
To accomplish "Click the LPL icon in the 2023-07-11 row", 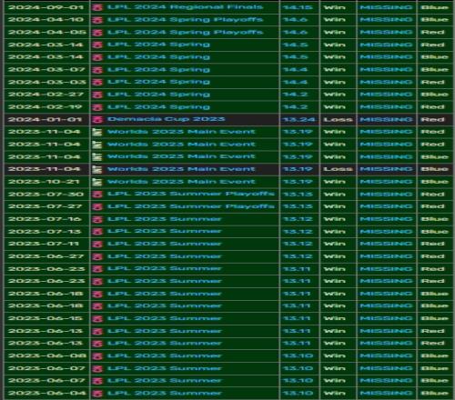I will [x=97, y=244].
